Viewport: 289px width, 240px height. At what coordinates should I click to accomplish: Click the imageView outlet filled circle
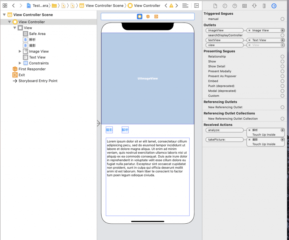coord(282,30)
